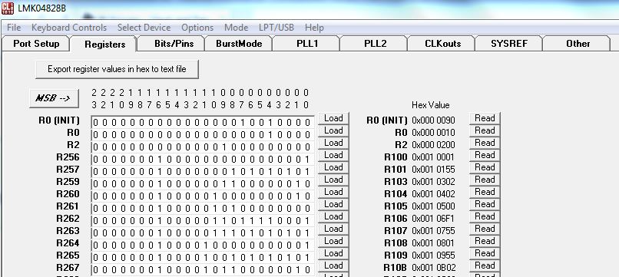This screenshot has width=619, height=277.
Task: Switch to the Port Setup tab
Action: click(36, 44)
